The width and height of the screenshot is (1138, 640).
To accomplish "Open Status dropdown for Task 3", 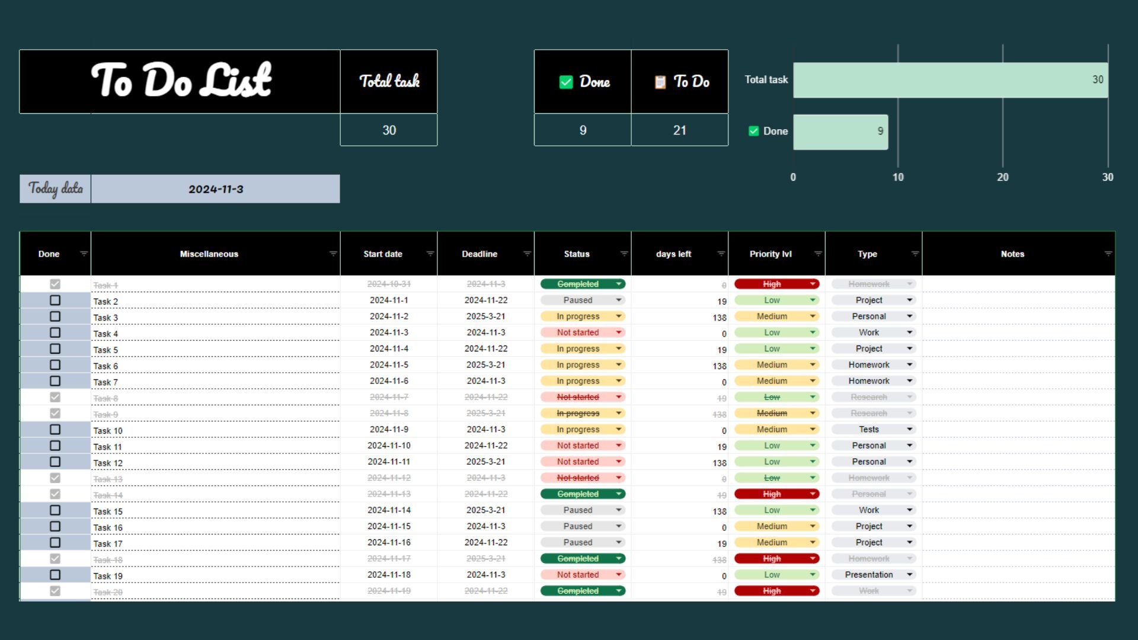I will tap(619, 316).
